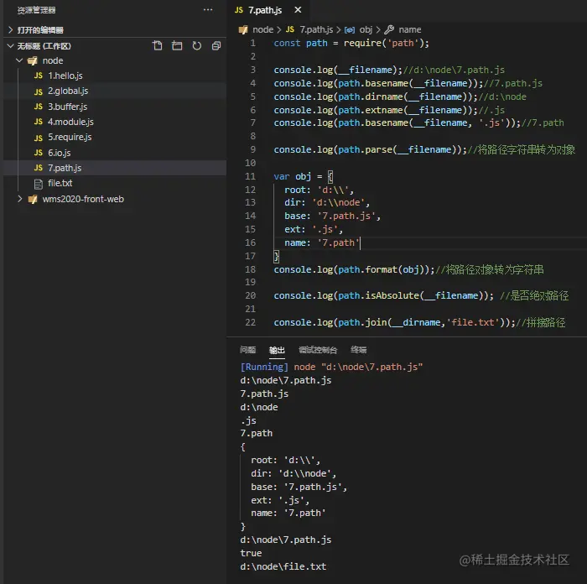
Task: Click the New Folder icon in explorer header
Action: tap(177, 45)
